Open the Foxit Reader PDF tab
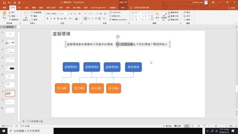Screen dimensions: 238x134 pyautogui.click(x=98, y=7)
